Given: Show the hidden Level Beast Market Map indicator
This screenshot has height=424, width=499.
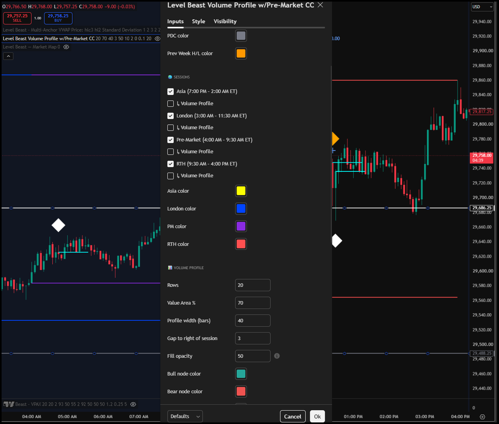Looking at the screenshot, I should 66,47.
